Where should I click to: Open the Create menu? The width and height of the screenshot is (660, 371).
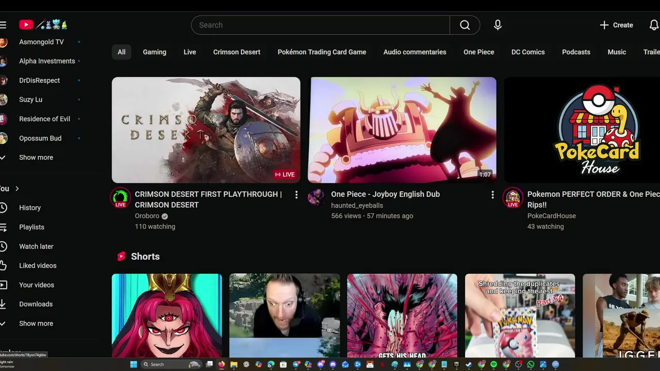click(x=616, y=25)
